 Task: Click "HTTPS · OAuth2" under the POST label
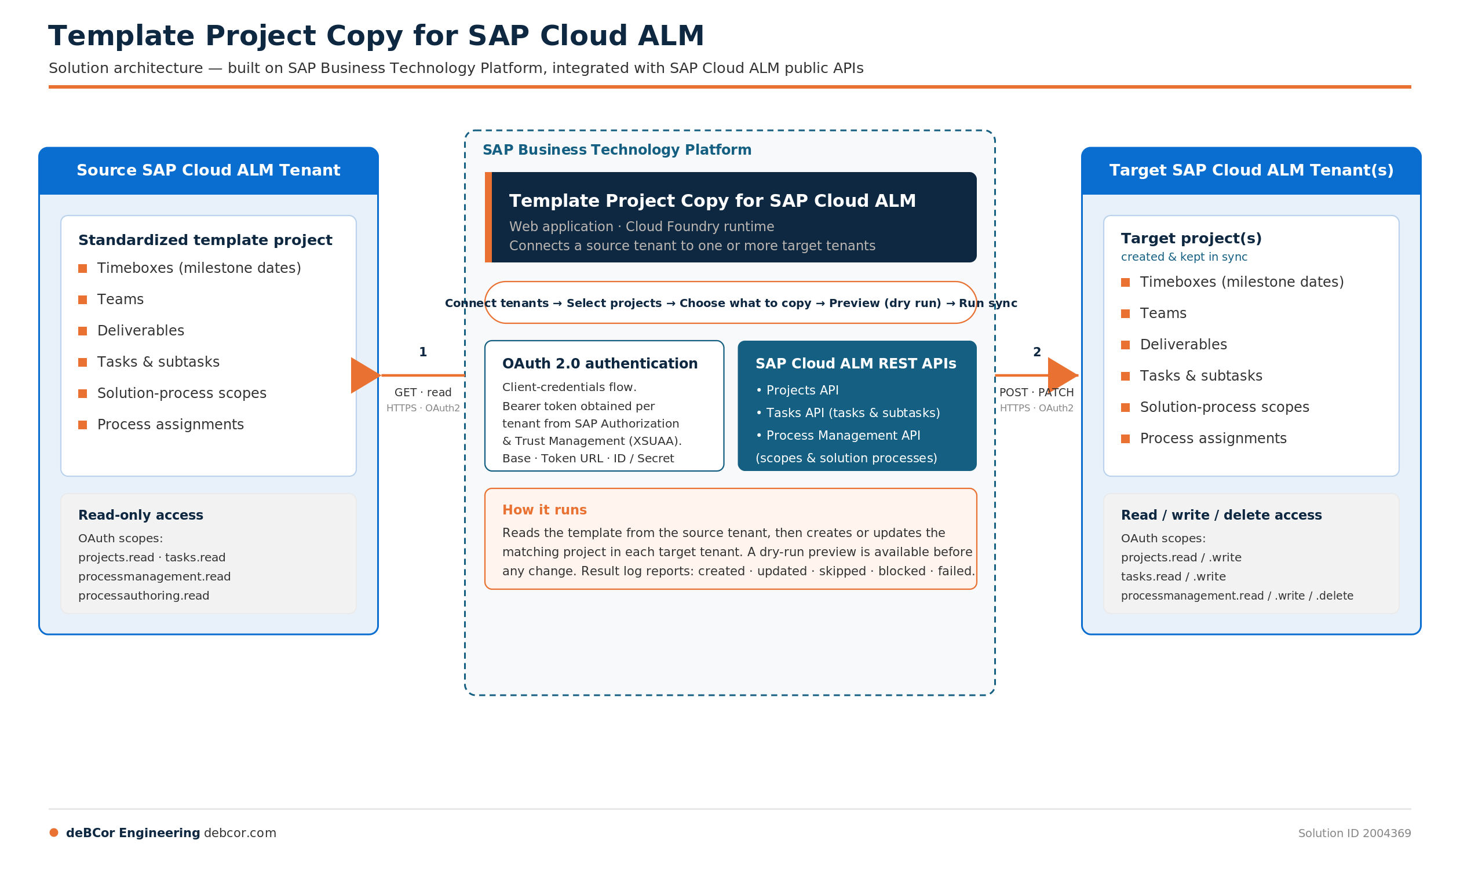tap(1036, 408)
